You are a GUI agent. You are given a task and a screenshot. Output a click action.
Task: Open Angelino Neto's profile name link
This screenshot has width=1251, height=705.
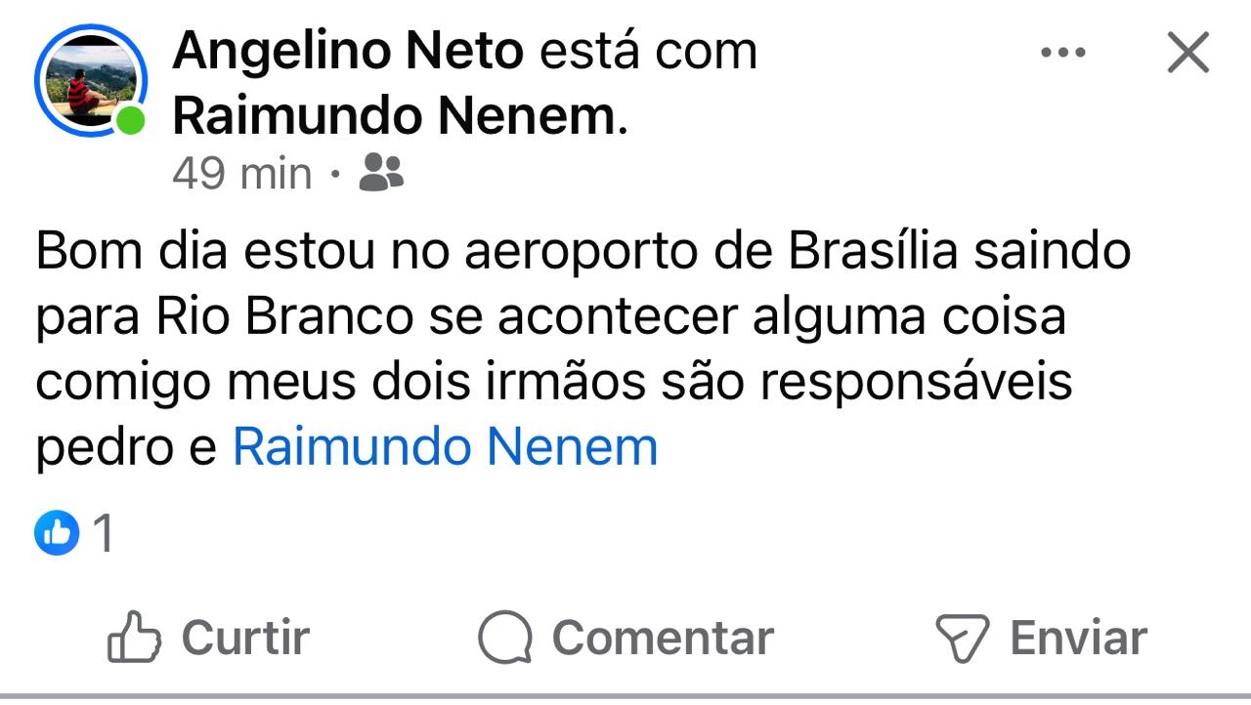(x=350, y=51)
